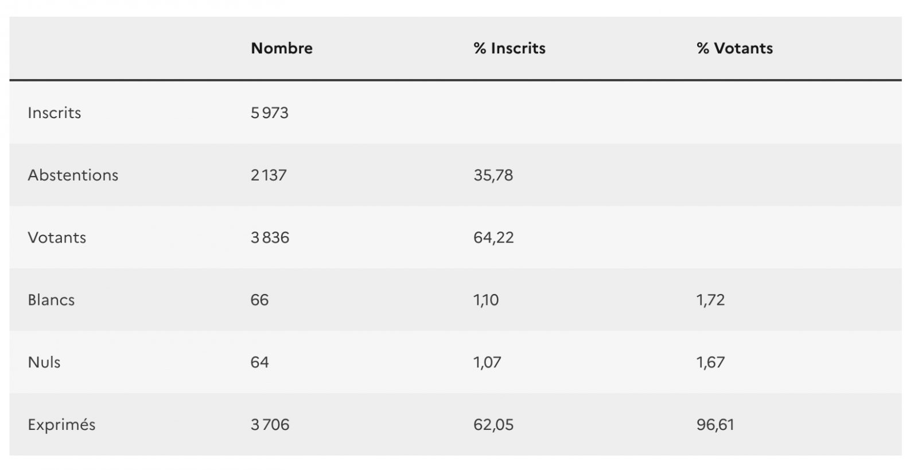Click the abstention percentage 35,78
Viewport: 918px width, 470px height.
point(493,175)
